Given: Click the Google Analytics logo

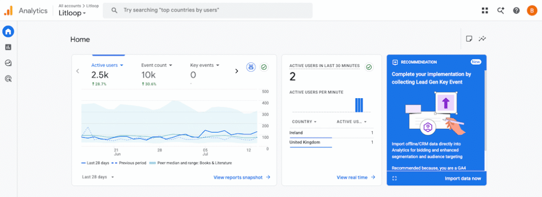Looking at the screenshot, I should tap(8, 11).
